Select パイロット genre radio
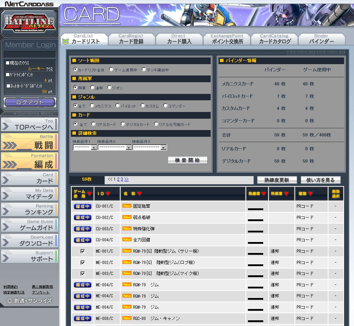 pos(118,105)
